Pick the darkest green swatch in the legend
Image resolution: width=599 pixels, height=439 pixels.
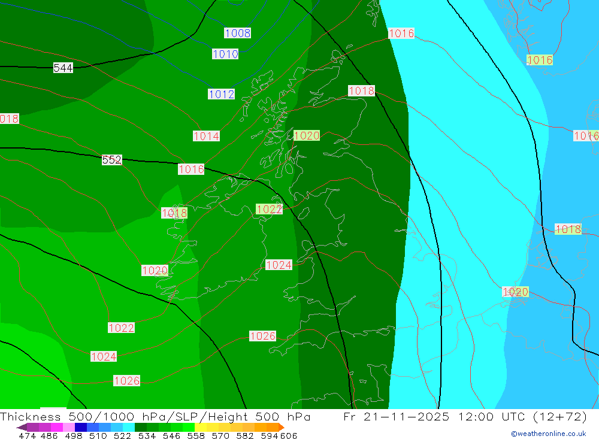141,427
